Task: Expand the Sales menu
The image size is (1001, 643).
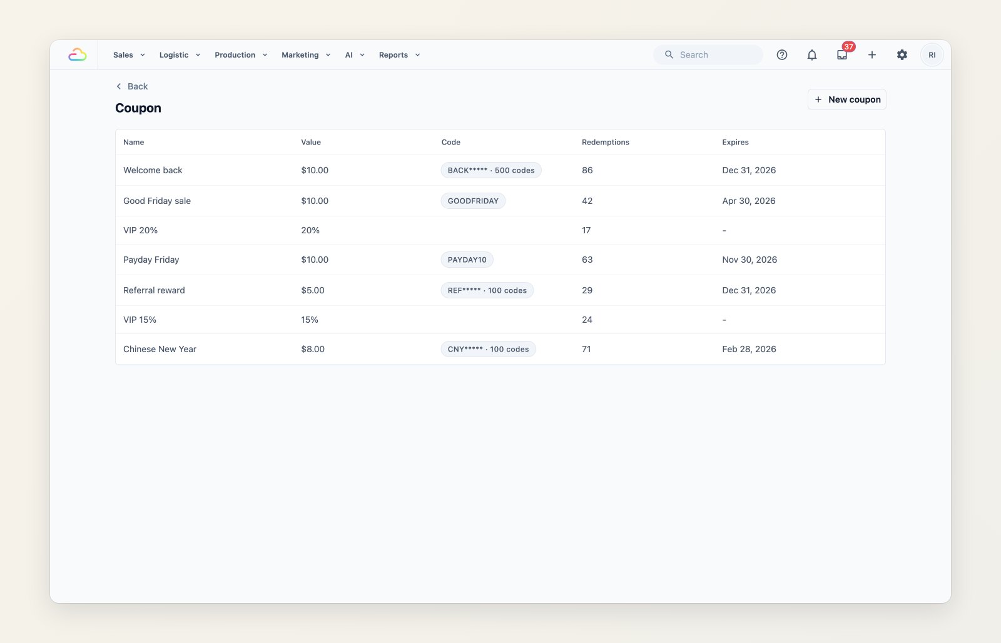Action: 129,55
